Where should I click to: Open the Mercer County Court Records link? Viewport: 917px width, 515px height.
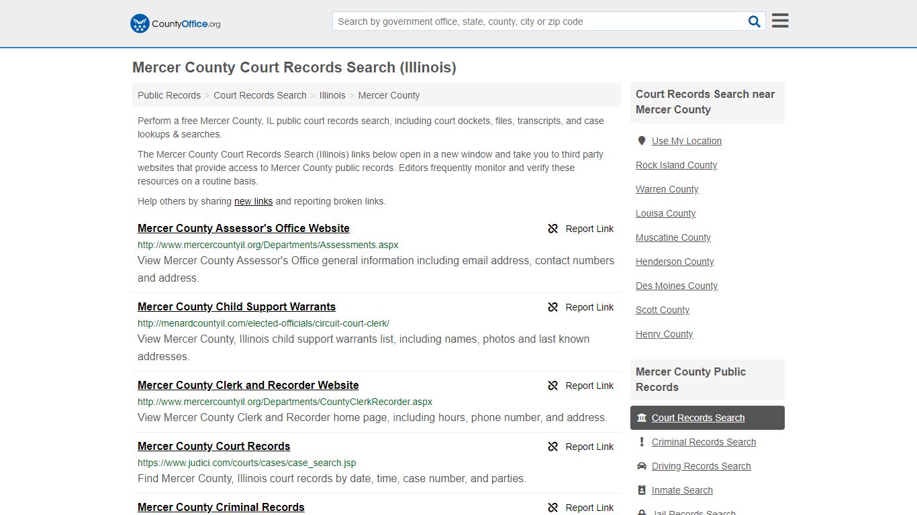pos(214,447)
